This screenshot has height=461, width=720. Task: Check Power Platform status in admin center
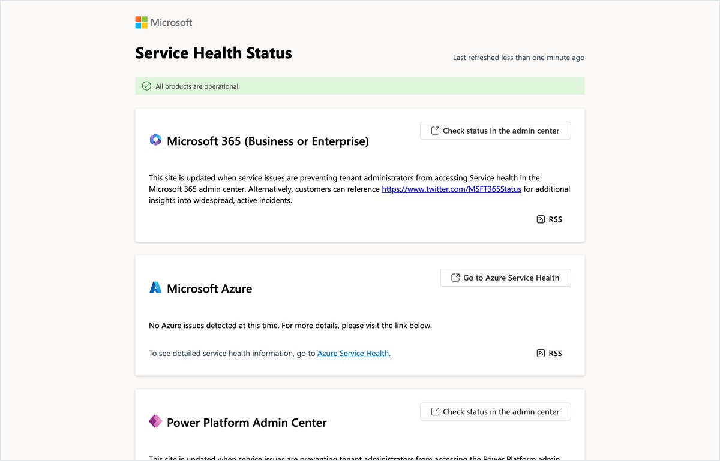click(496, 412)
